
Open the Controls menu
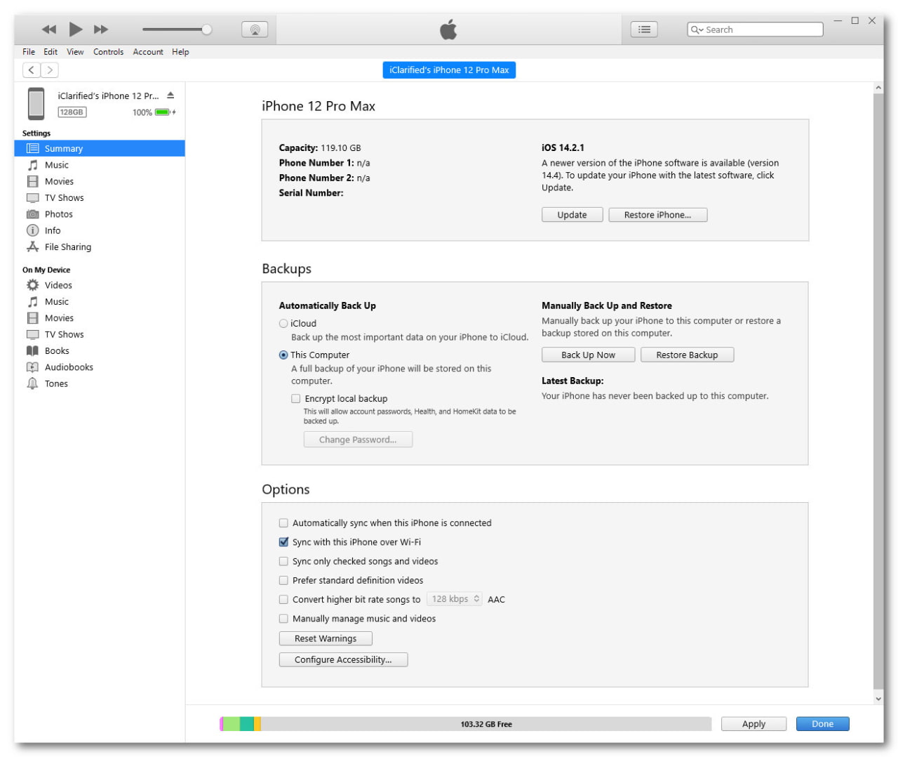pyautogui.click(x=108, y=52)
